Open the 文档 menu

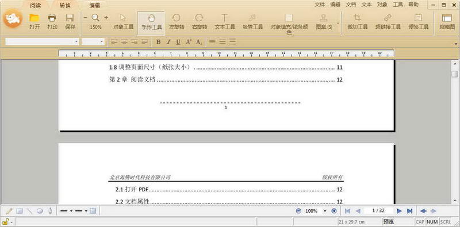click(351, 5)
